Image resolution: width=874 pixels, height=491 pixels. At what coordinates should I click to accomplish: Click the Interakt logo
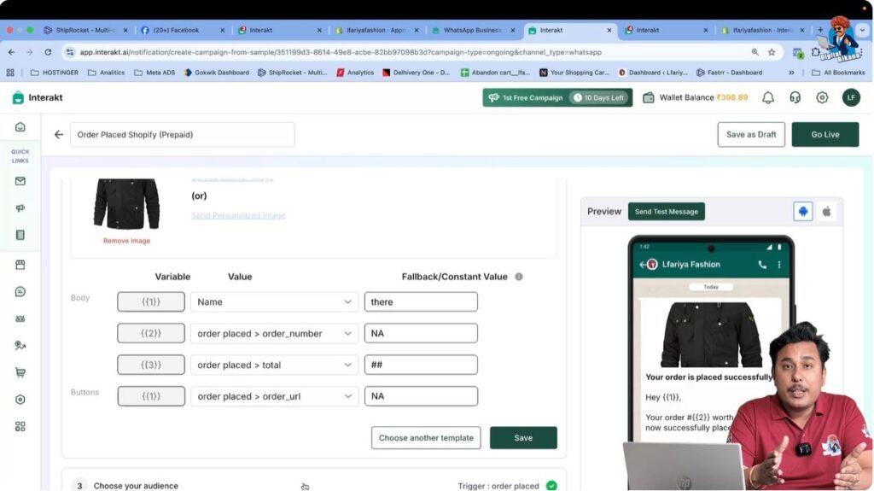(x=38, y=97)
